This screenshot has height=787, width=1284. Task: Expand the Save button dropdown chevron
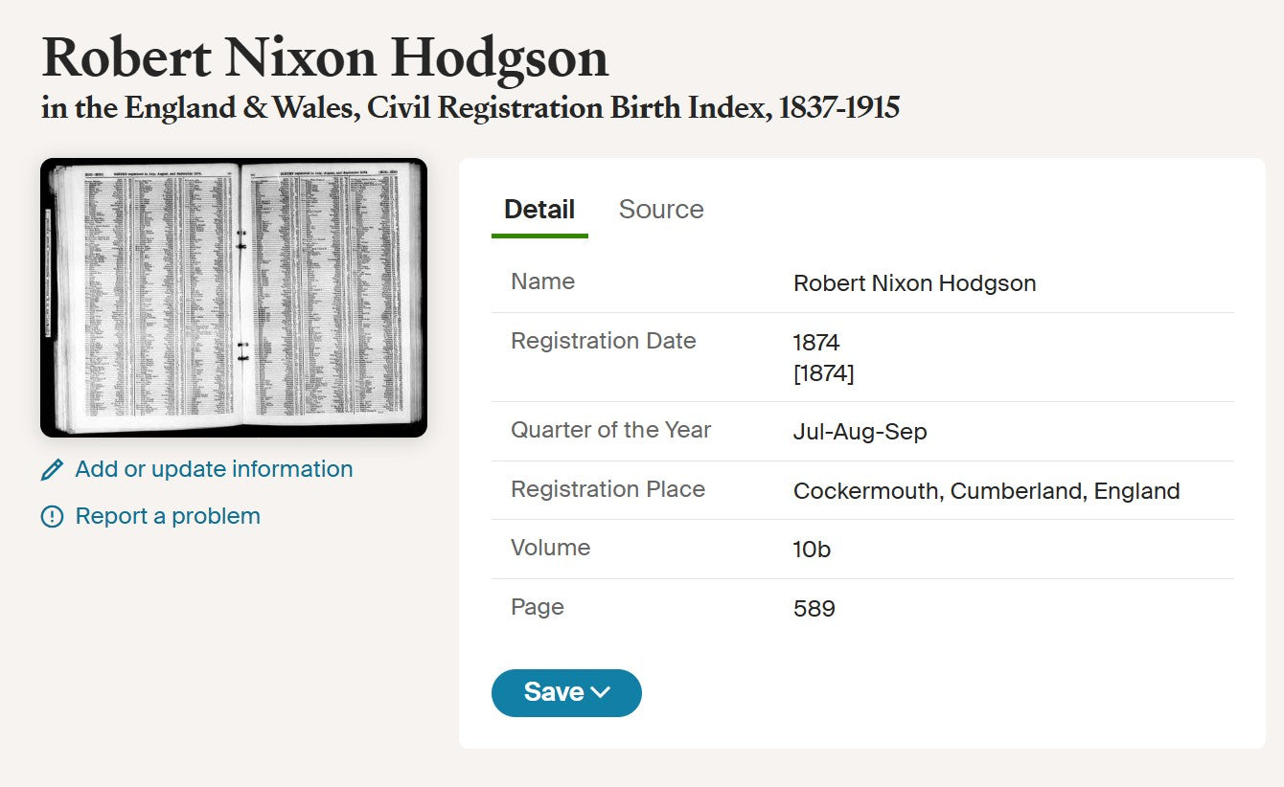coord(603,691)
